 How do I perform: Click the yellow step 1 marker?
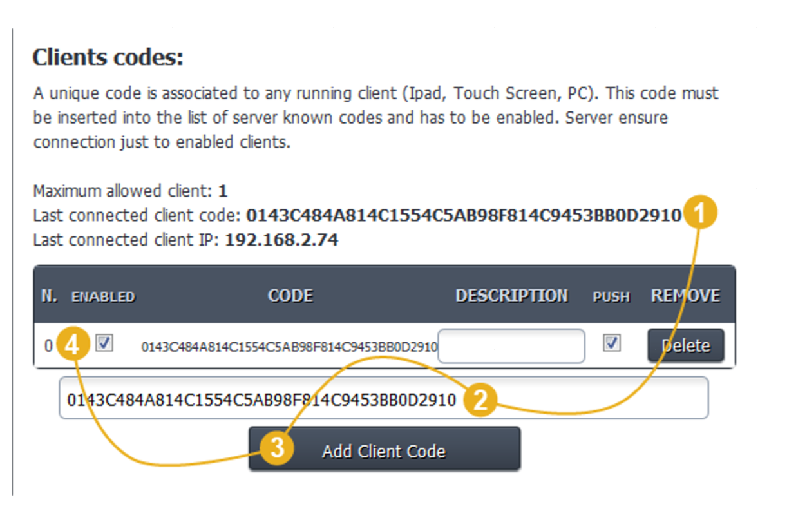(x=700, y=213)
